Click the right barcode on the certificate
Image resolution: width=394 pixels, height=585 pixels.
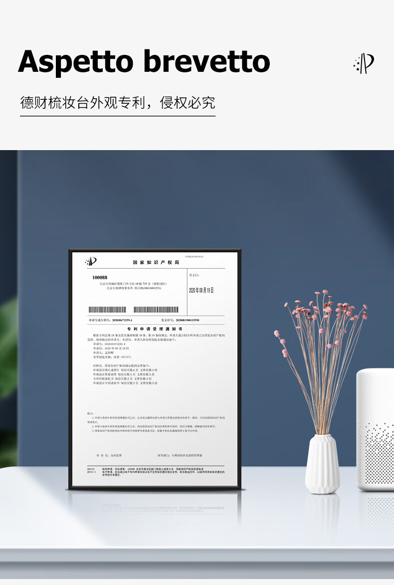(156, 310)
